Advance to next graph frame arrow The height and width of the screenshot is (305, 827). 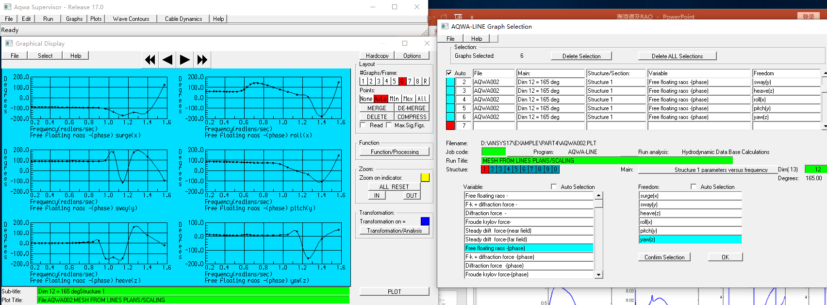[185, 60]
